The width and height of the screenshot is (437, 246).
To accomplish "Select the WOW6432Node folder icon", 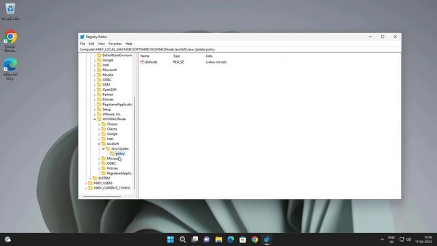I will coord(99,119).
